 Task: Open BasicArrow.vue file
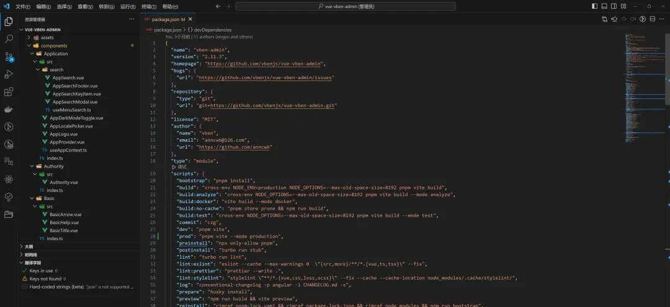pyautogui.click(x=65, y=215)
